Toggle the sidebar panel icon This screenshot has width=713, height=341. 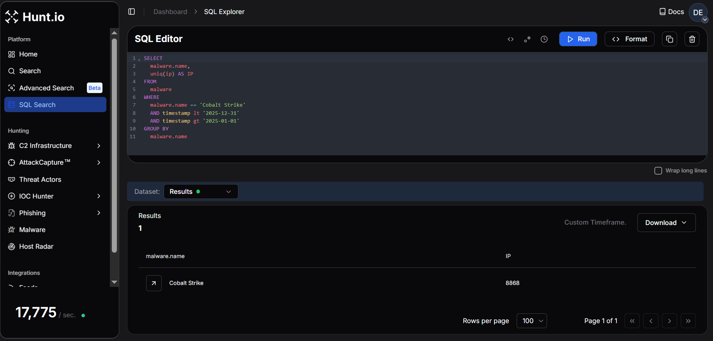point(132,12)
